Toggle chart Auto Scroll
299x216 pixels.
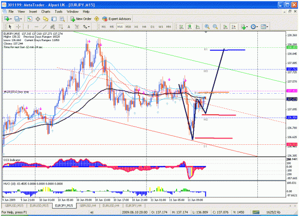pos(225,27)
